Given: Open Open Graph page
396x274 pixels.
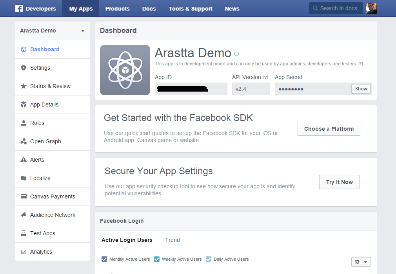Looking at the screenshot, I should point(53,141).
